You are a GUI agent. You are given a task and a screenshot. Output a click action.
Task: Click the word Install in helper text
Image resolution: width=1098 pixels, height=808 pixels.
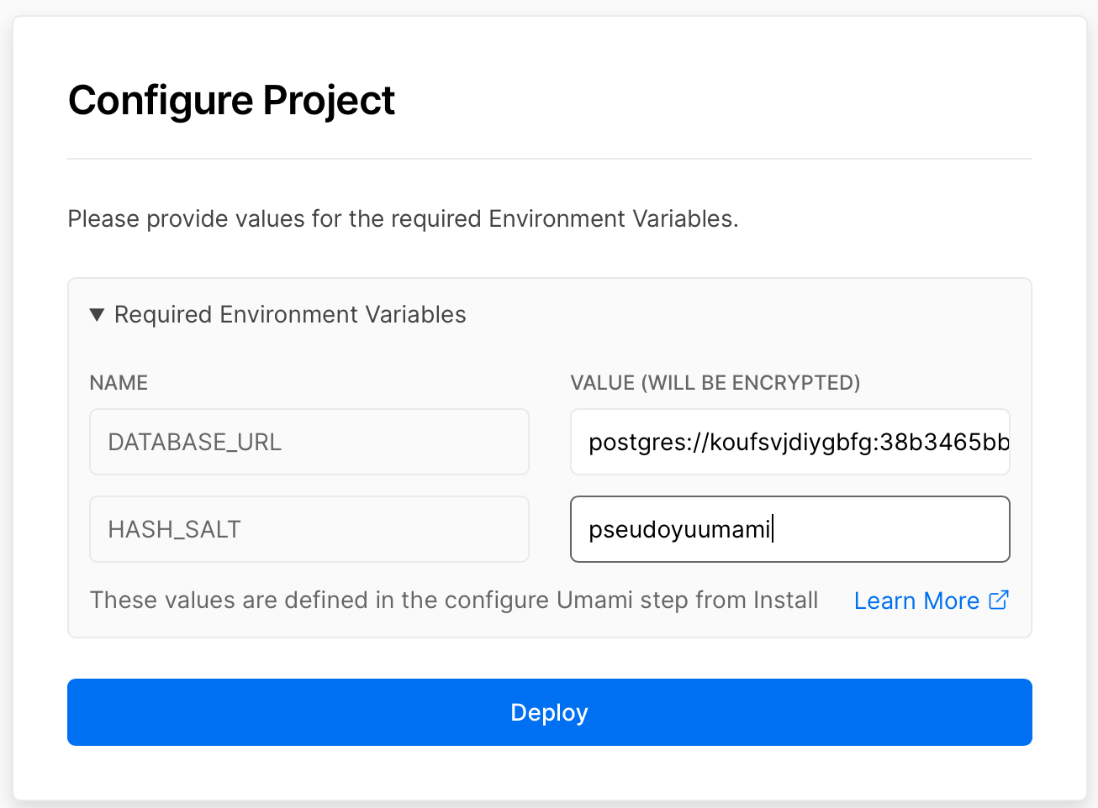coord(785,601)
